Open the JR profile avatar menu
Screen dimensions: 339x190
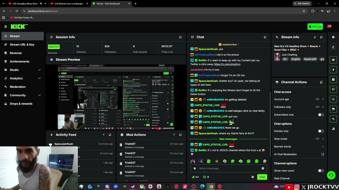[329, 26]
